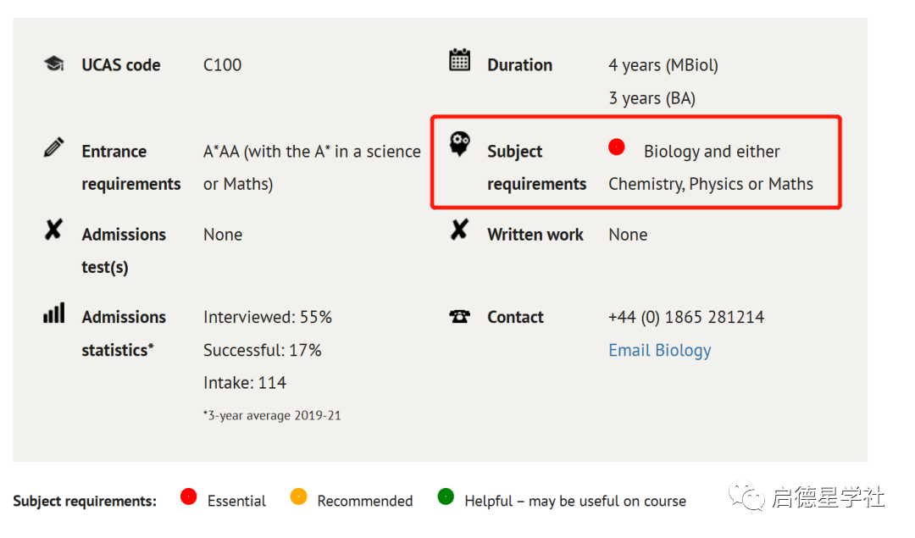Image resolution: width=915 pixels, height=538 pixels.
Task: Click the 3-year average 2019-21 footnote
Action: click(x=272, y=415)
